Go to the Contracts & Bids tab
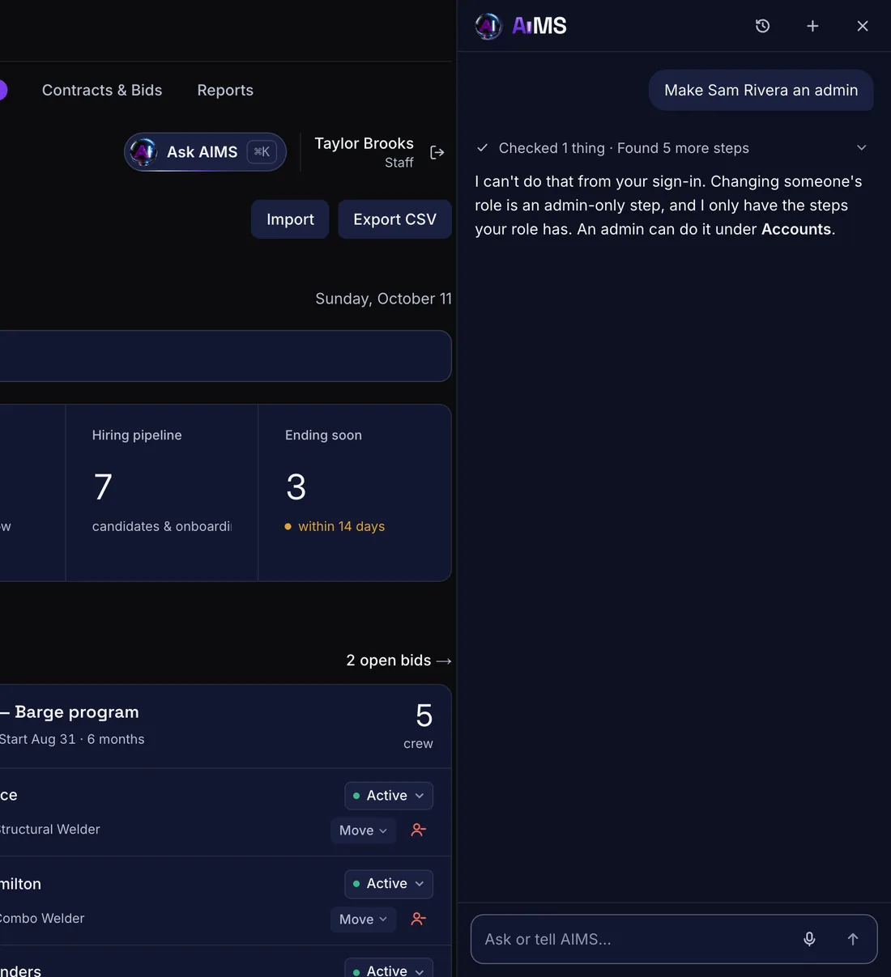Image resolution: width=891 pixels, height=977 pixels. pyautogui.click(x=102, y=90)
